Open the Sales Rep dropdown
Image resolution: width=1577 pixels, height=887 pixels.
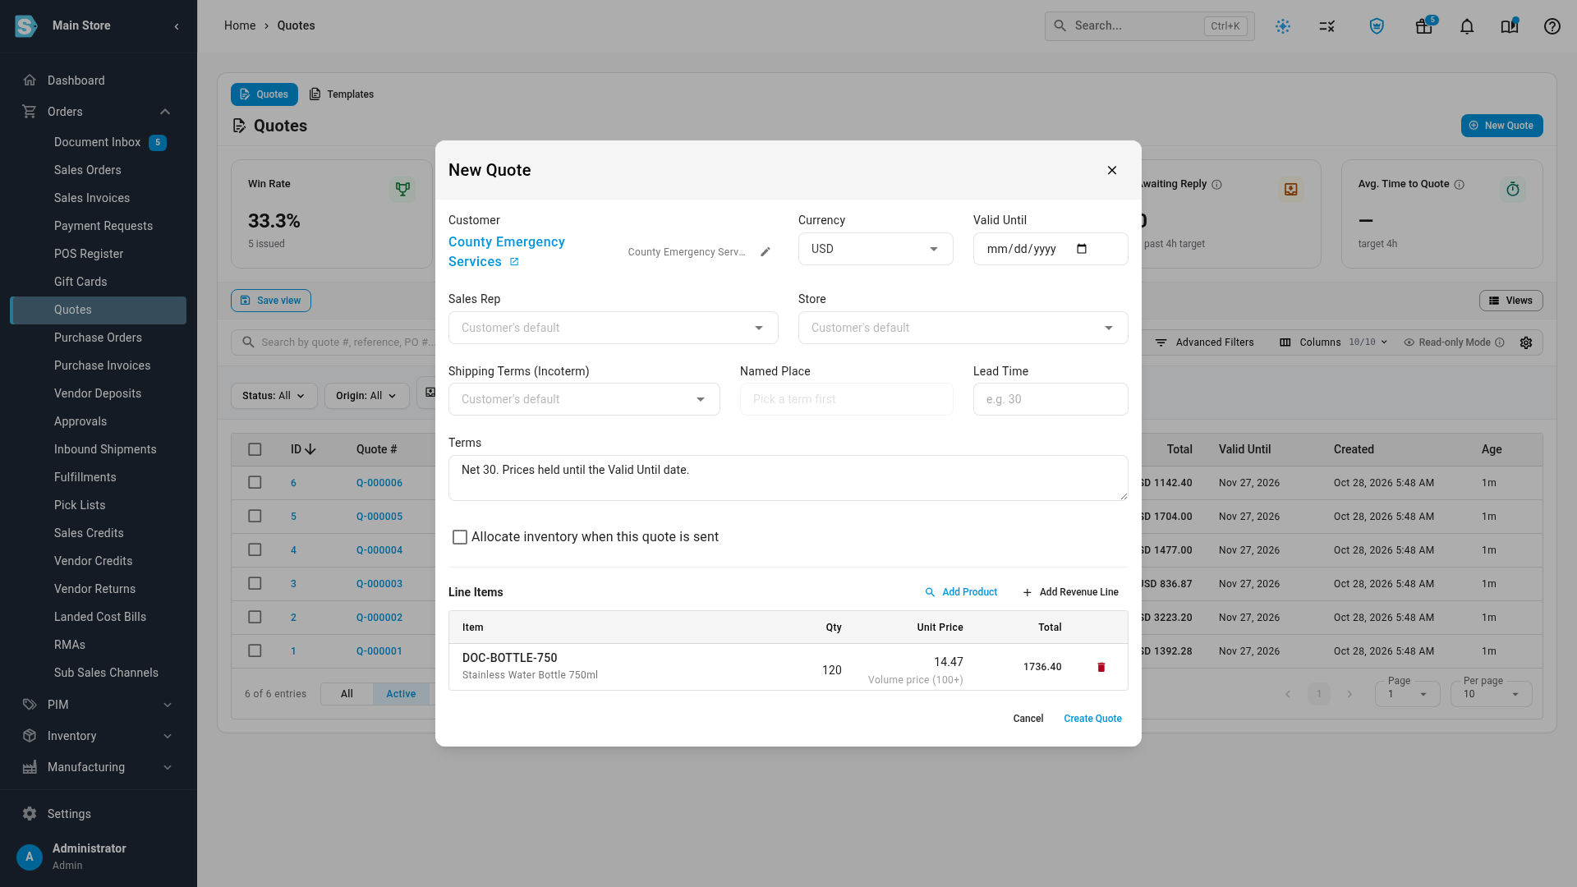click(x=613, y=328)
